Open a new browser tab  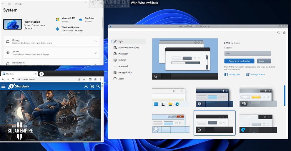click(x=41, y=74)
